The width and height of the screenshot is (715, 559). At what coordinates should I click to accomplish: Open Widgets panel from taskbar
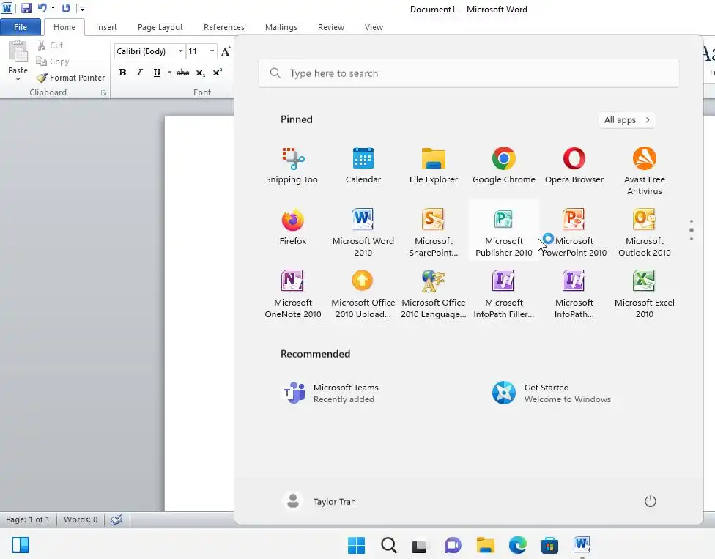point(21,545)
